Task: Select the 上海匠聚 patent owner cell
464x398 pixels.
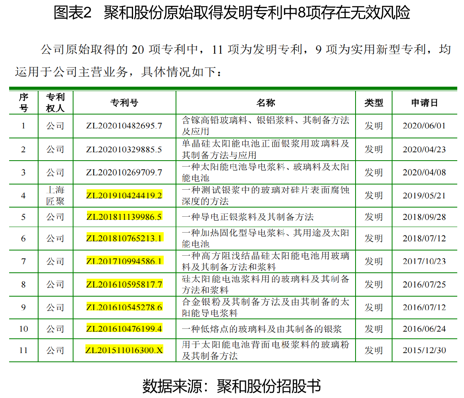Action: click(55, 195)
